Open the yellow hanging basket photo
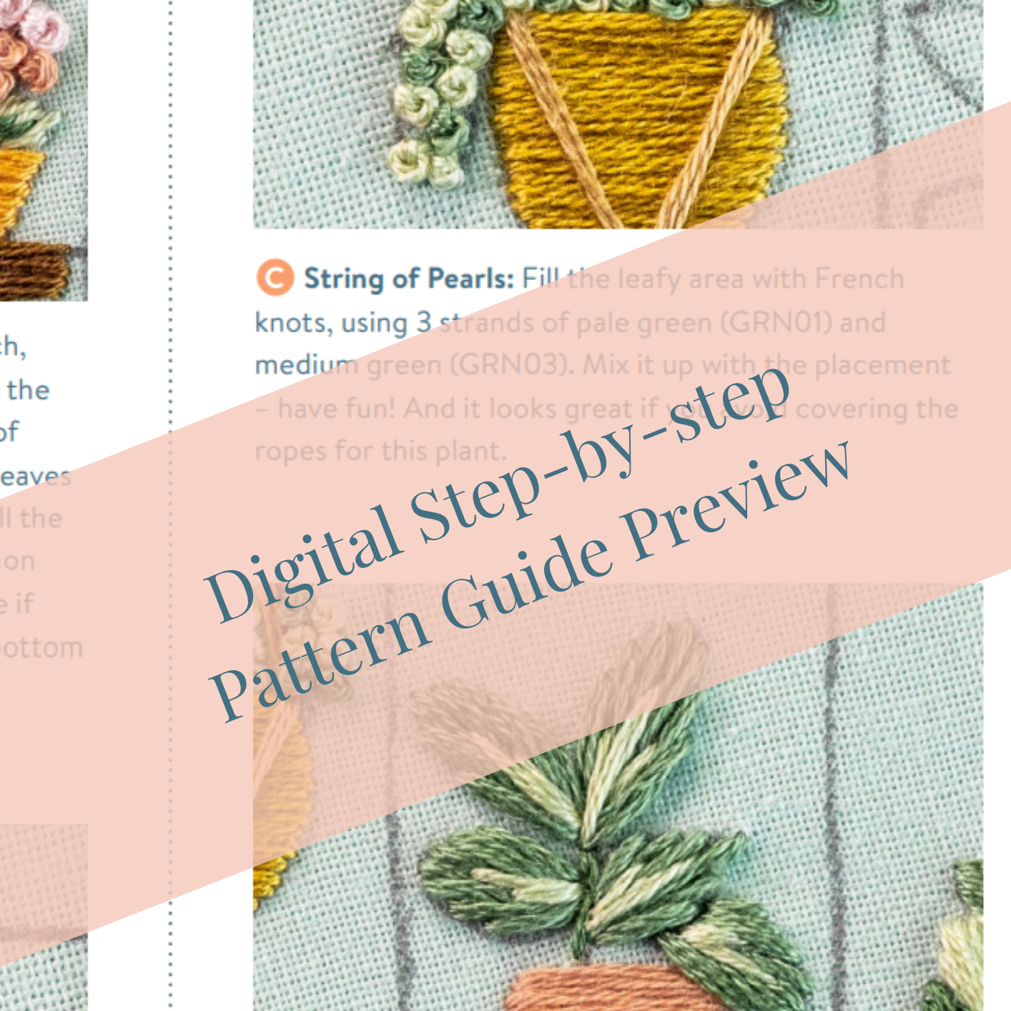This screenshot has height=1011, width=1011. 618,114
